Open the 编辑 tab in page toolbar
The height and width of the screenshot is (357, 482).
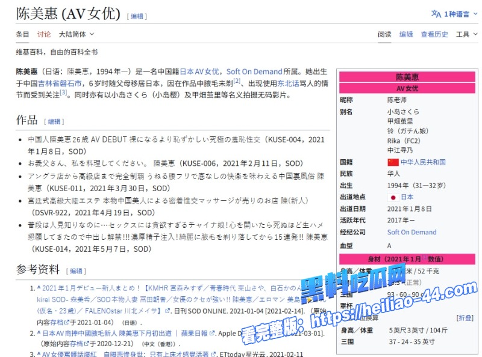coord(406,34)
